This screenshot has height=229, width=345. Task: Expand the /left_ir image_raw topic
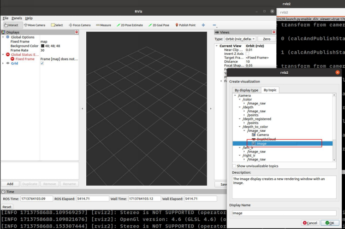(244, 152)
